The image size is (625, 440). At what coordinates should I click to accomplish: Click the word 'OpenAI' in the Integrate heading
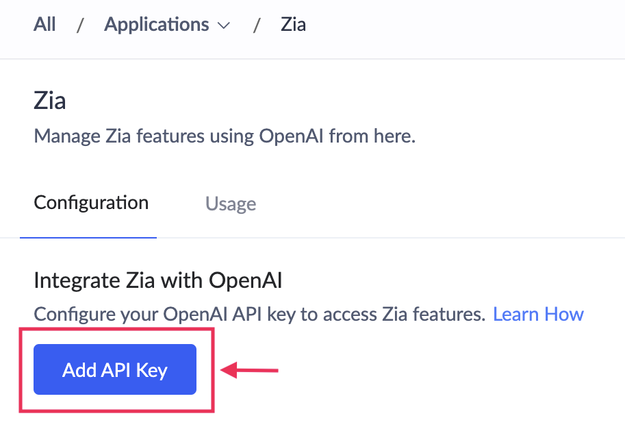(246, 280)
